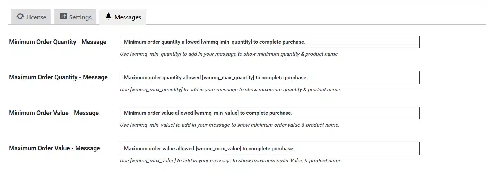Screen dimensions: 486x178
Task: Switch to the Settings tab
Action: (x=75, y=17)
